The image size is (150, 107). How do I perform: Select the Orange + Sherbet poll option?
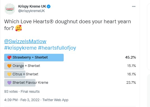point(70,66)
